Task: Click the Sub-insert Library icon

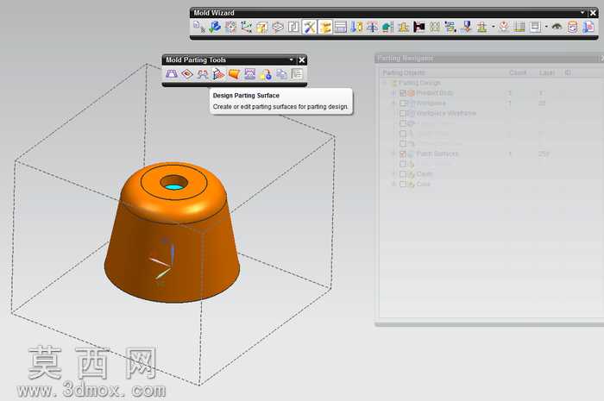Action: [404, 27]
